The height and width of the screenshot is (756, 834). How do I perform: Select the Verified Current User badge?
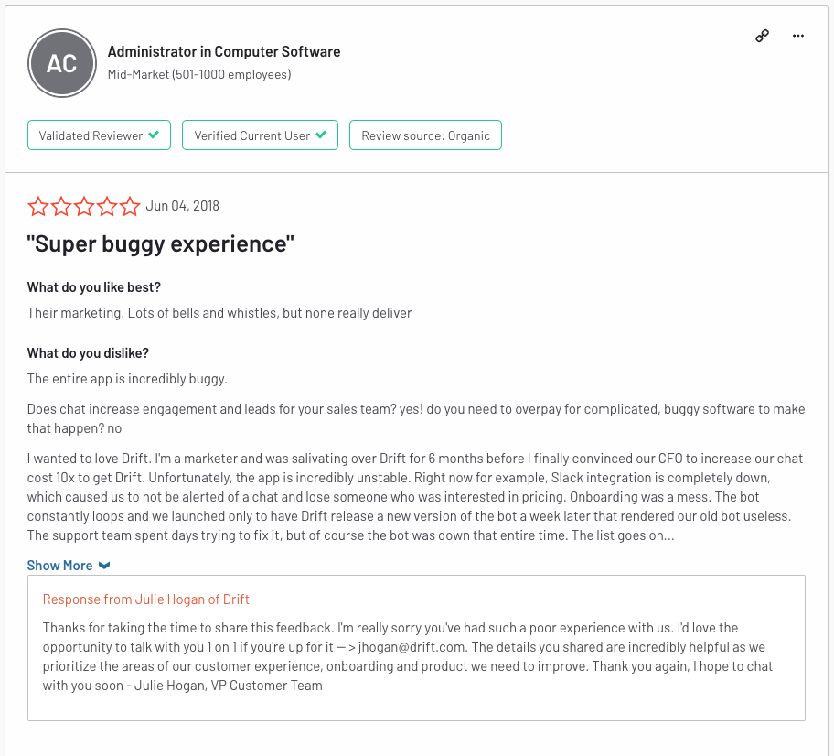(x=260, y=135)
